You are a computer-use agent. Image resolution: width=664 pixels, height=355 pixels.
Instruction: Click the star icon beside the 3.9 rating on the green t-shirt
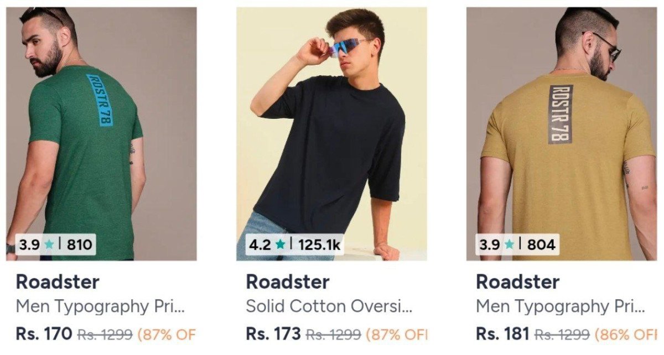click(49, 244)
